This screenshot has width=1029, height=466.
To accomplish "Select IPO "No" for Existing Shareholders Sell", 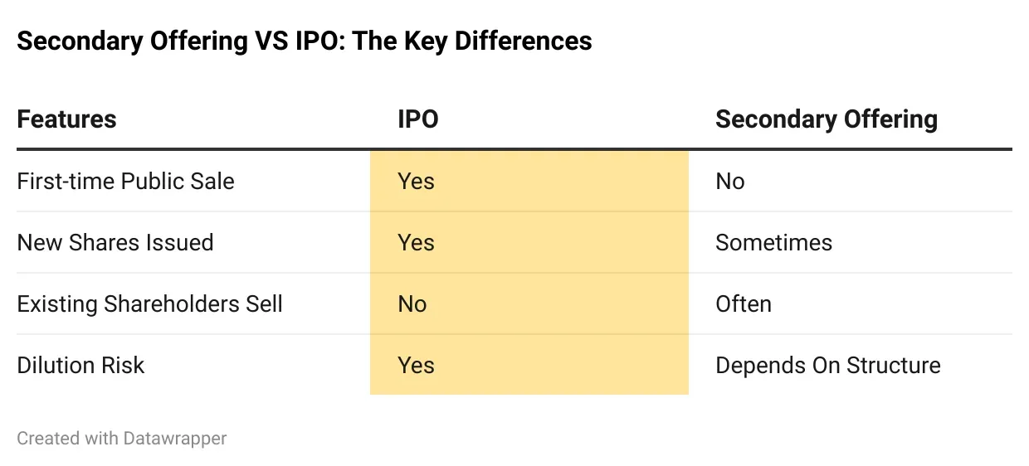I will click(412, 304).
